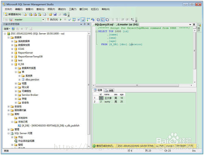Screen dimensions: 204x155
Task: Switch output to Results to File
Action: [107, 19]
